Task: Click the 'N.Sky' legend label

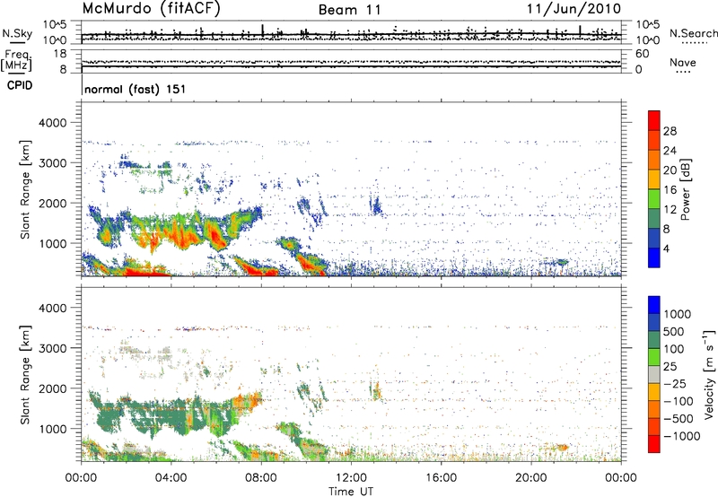Action: pyautogui.click(x=17, y=33)
